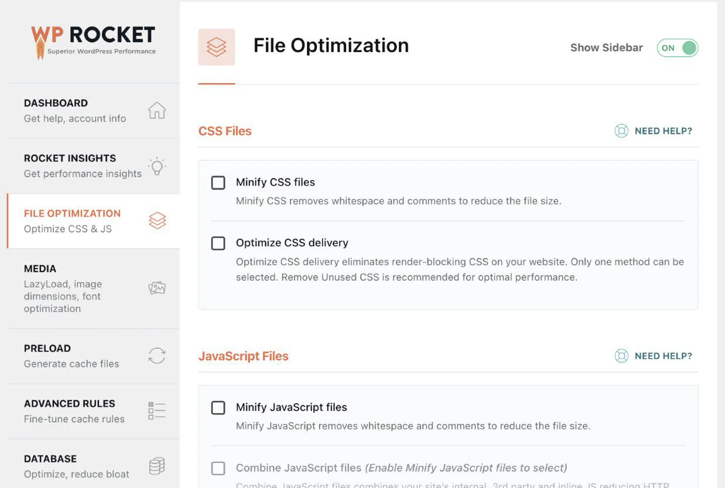Click the File Optimization page title
The height and width of the screenshot is (488, 725).
[331, 46]
